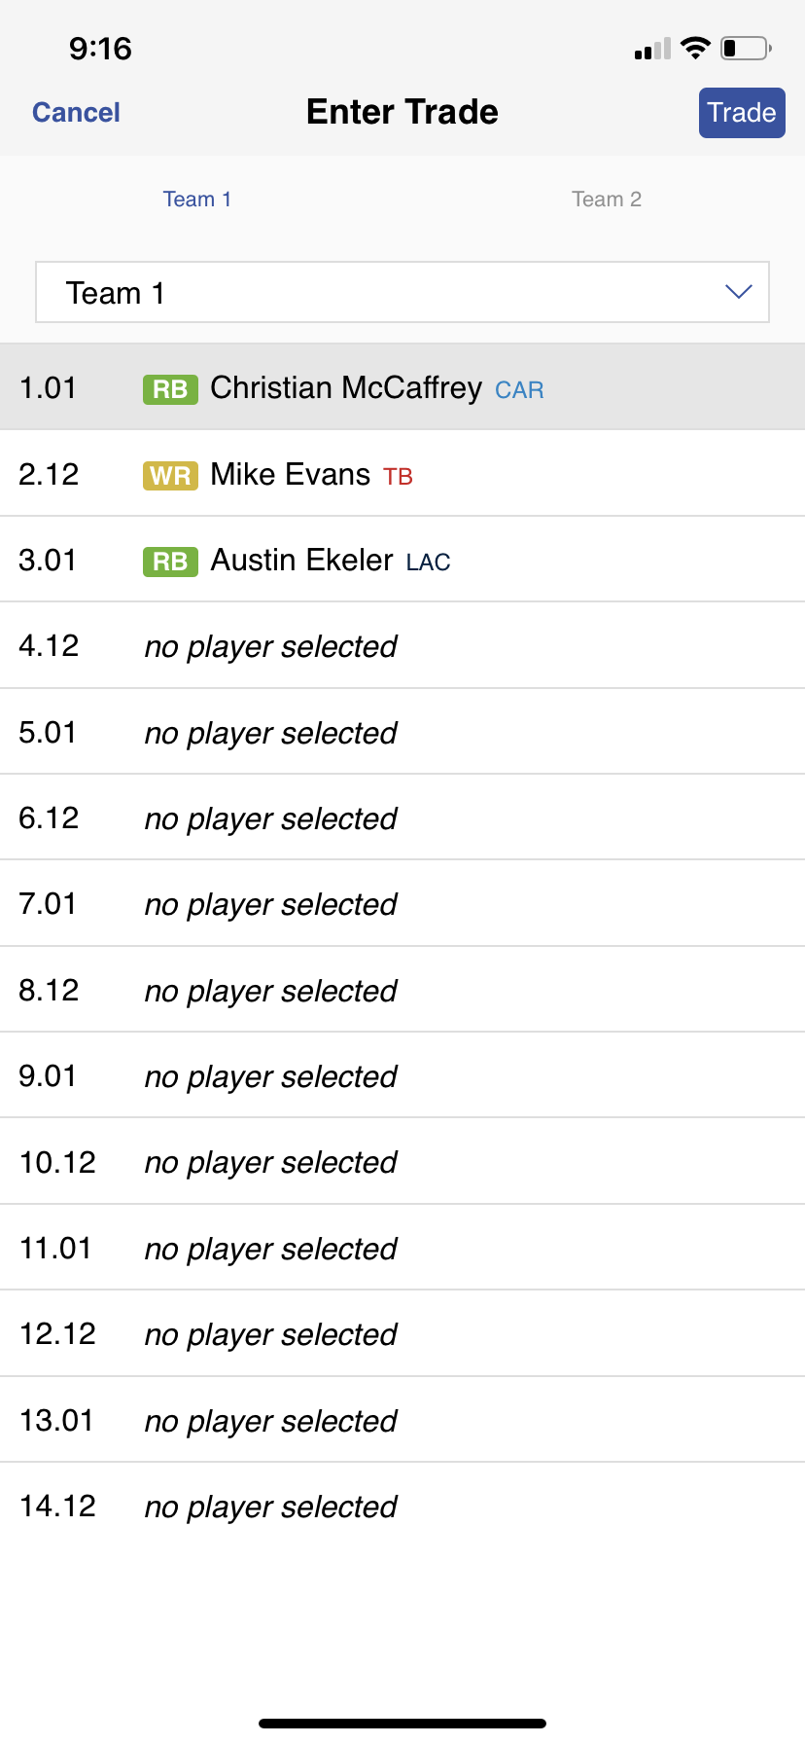
Task: Choose empty pick 10.12 row
Action: pyautogui.click(x=402, y=1162)
